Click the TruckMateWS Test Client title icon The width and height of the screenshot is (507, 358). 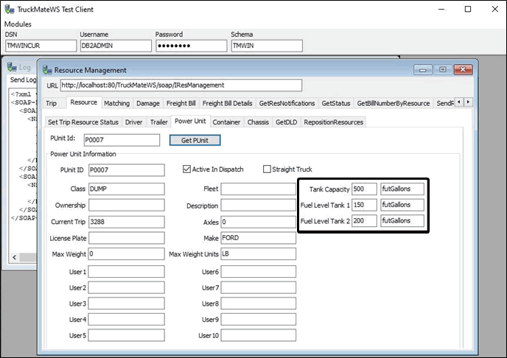tap(9, 10)
